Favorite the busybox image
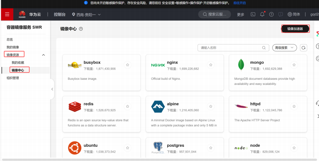 [x=128, y=65]
